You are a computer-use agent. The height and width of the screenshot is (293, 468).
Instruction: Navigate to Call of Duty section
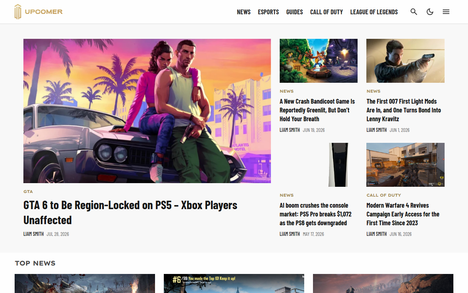[x=327, y=12]
